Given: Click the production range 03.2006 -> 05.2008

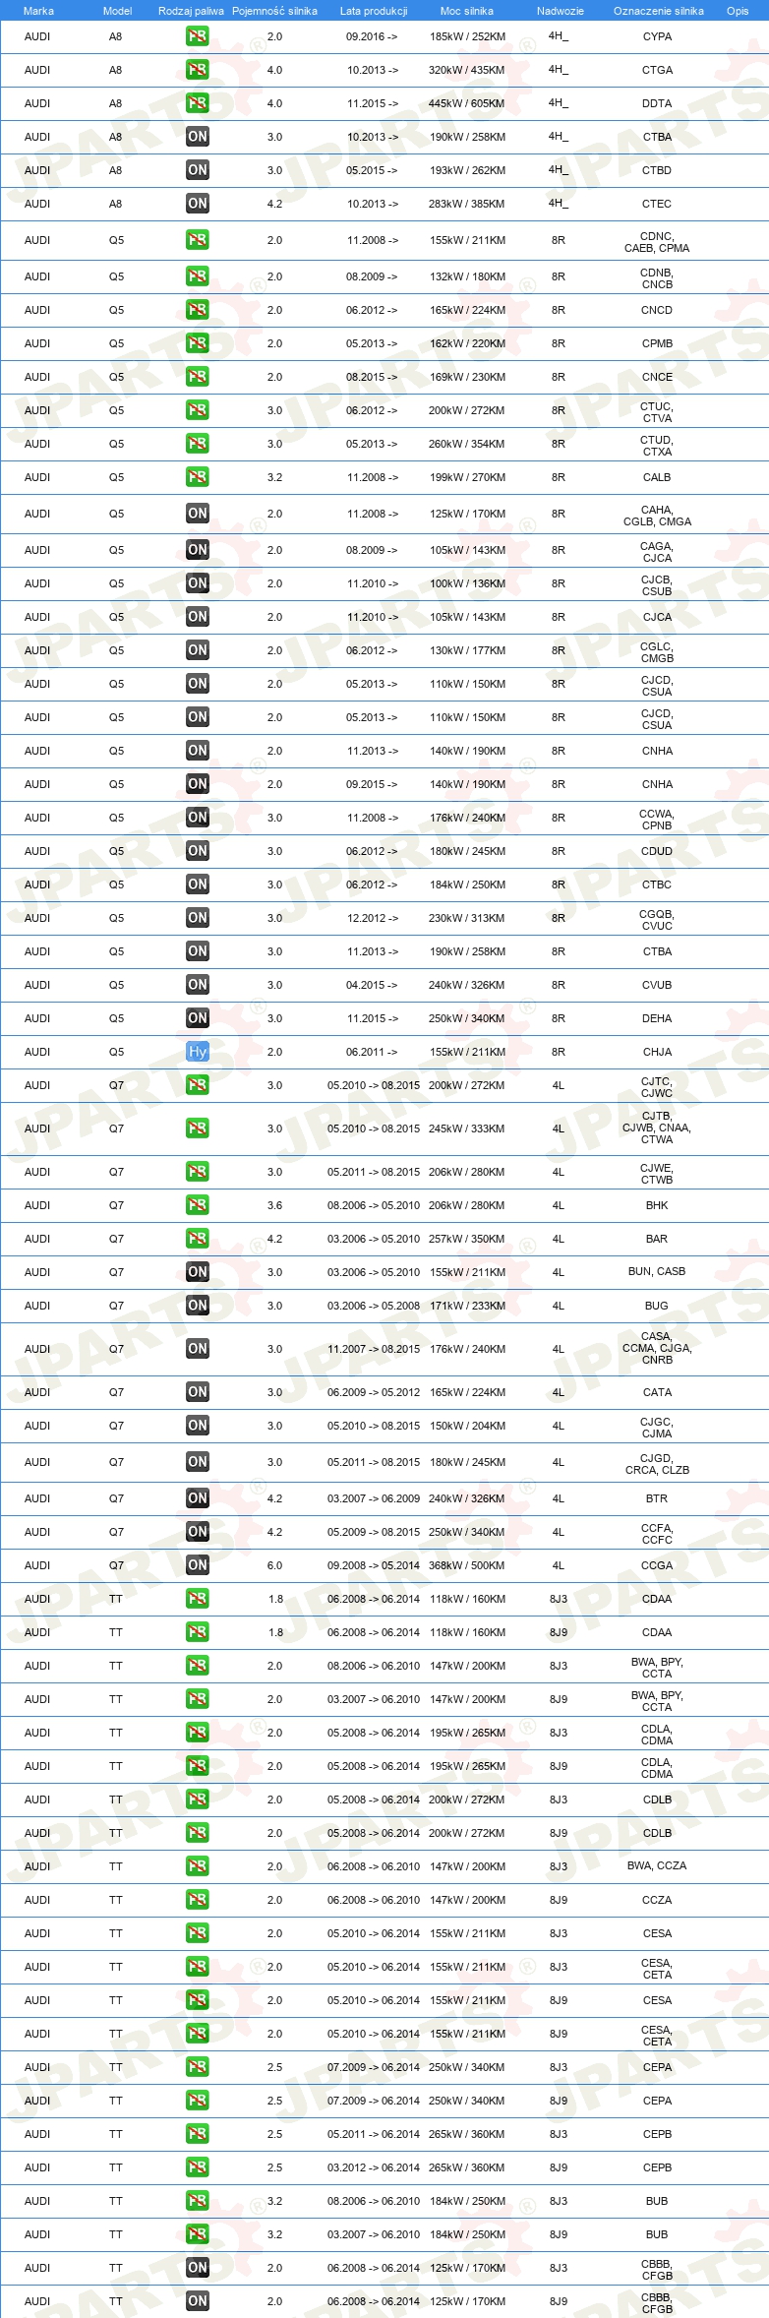Looking at the screenshot, I should [374, 1306].
